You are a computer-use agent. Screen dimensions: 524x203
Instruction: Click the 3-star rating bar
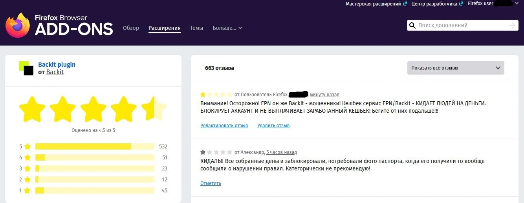95,168
